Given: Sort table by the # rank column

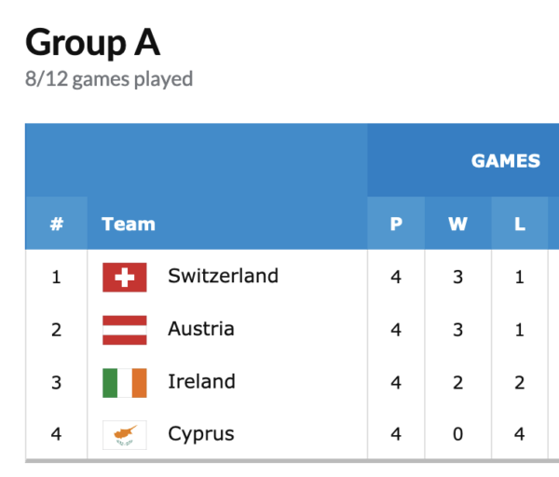Looking at the screenshot, I should 57,224.
